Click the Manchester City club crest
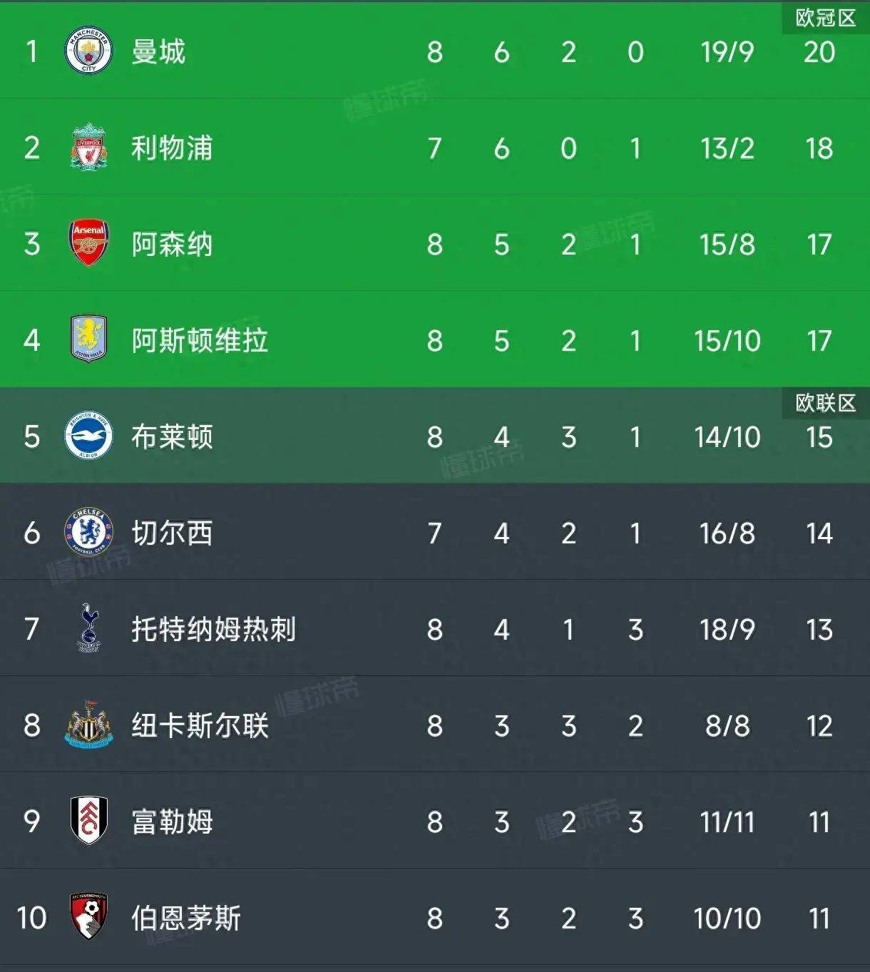 point(88,51)
